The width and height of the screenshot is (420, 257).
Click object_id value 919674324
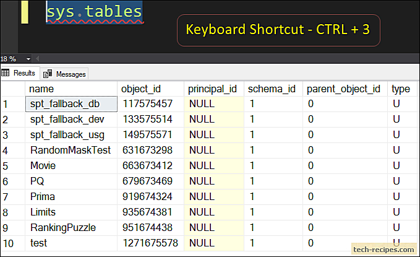150,197
